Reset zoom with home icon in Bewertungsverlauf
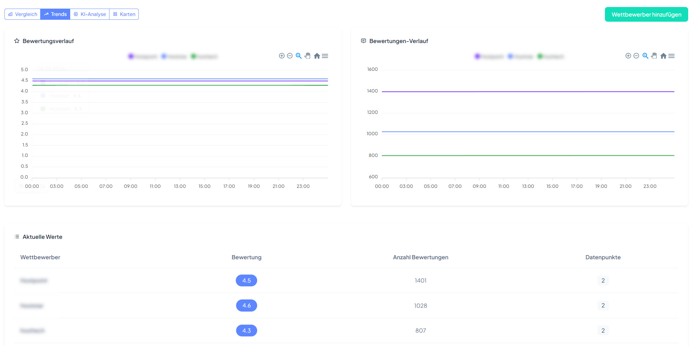692x346 pixels. pos(316,56)
